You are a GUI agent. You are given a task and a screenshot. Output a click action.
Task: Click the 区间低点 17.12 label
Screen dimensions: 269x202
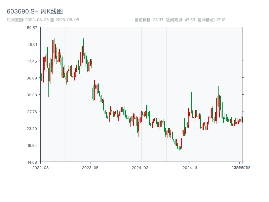click(212, 20)
